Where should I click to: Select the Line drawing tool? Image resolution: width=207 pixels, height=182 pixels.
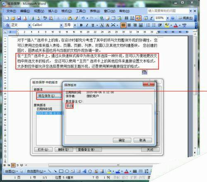click(x=49, y=171)
